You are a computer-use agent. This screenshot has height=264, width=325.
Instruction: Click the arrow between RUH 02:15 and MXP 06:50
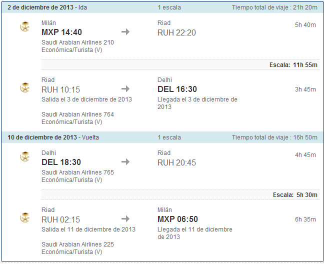pos(125,218)
